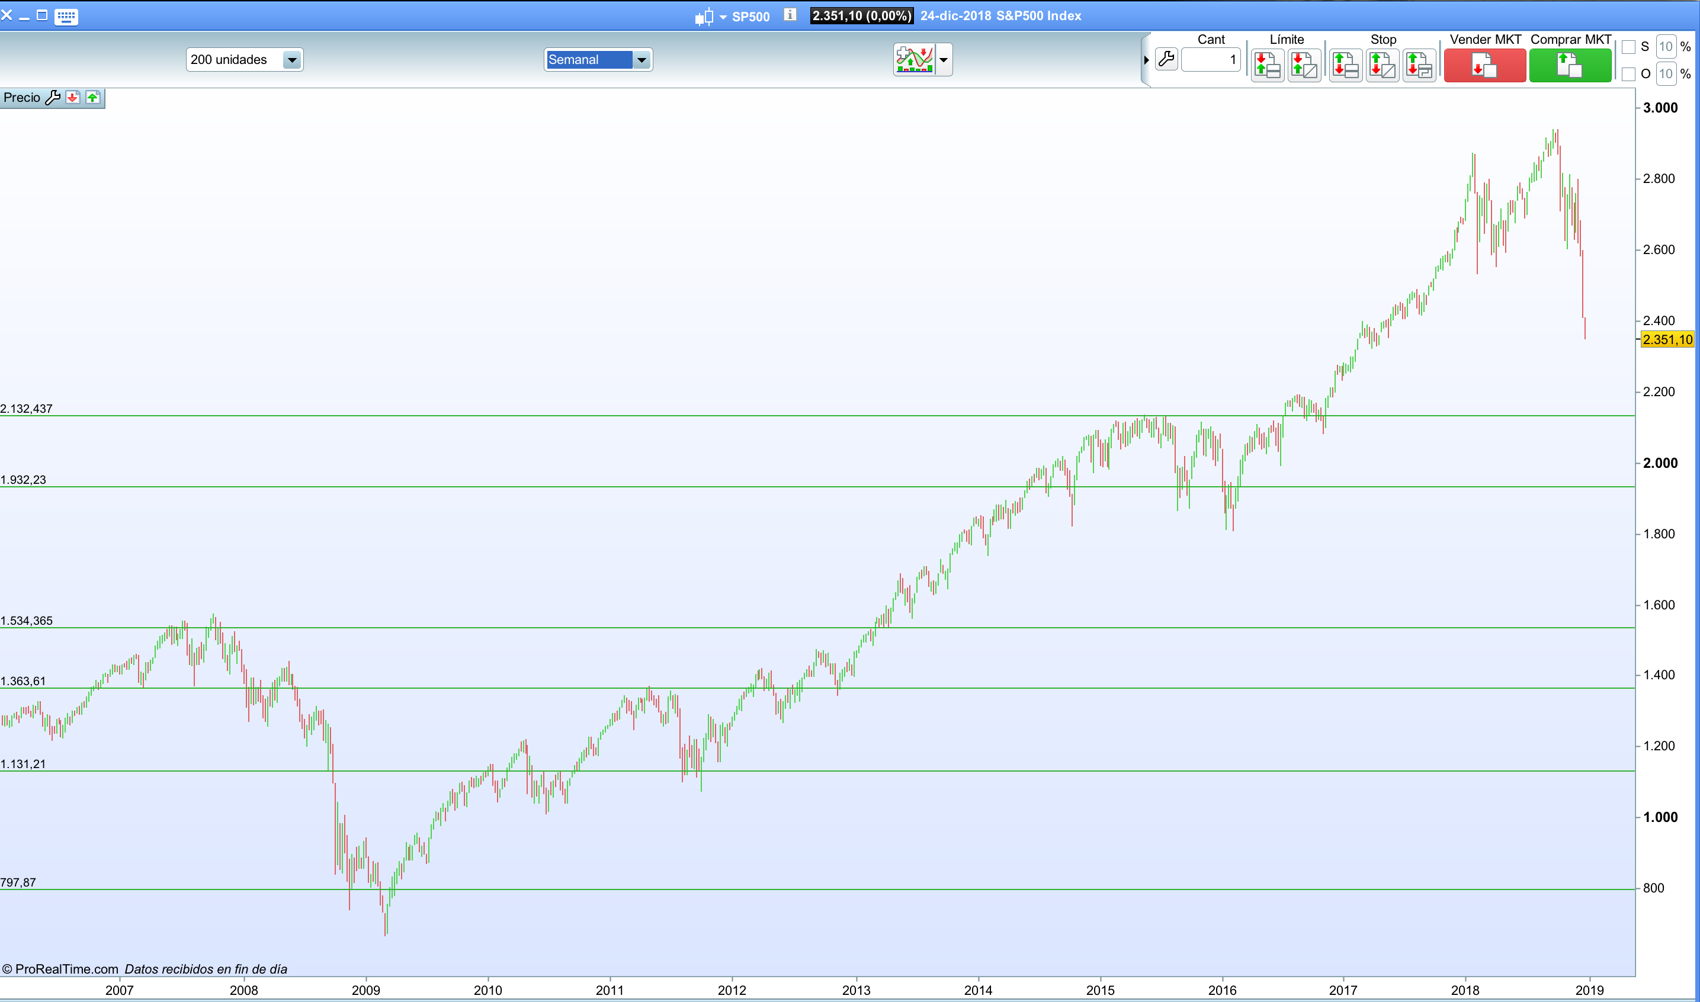Click the trading panel wrench settings icon

pyautogui.click(x=1166, y=59)
